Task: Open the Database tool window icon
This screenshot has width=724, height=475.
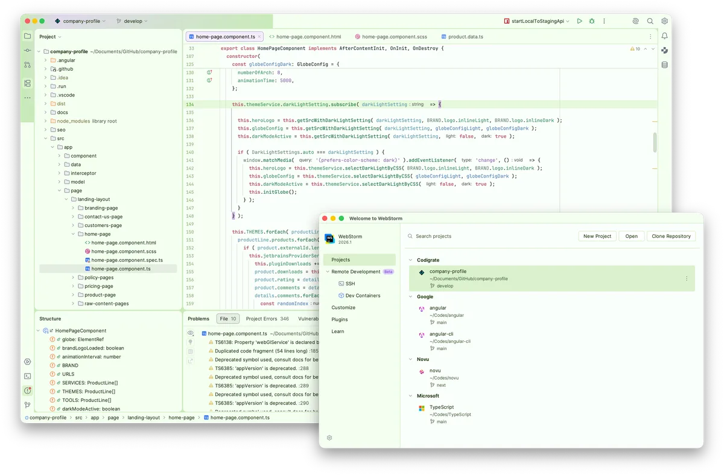Action: (664, 65)
